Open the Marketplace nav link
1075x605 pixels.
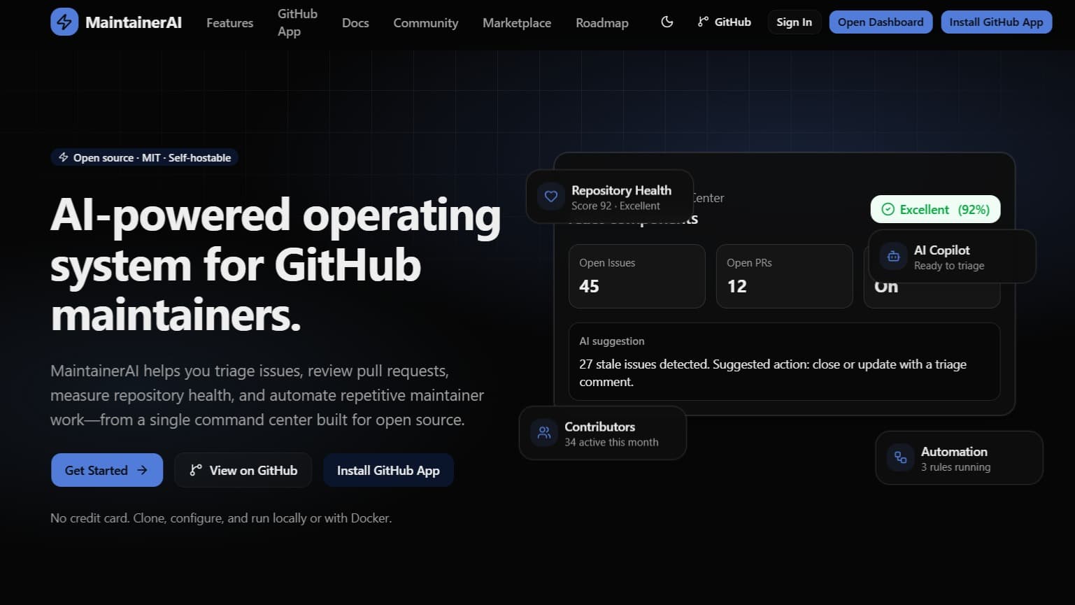click(x=517, y=22)
